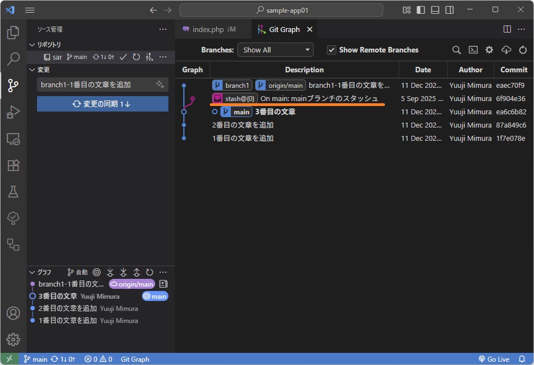Split the editor to the right
The height and width of the screenshot is (365, 534).
coord(507,29)
